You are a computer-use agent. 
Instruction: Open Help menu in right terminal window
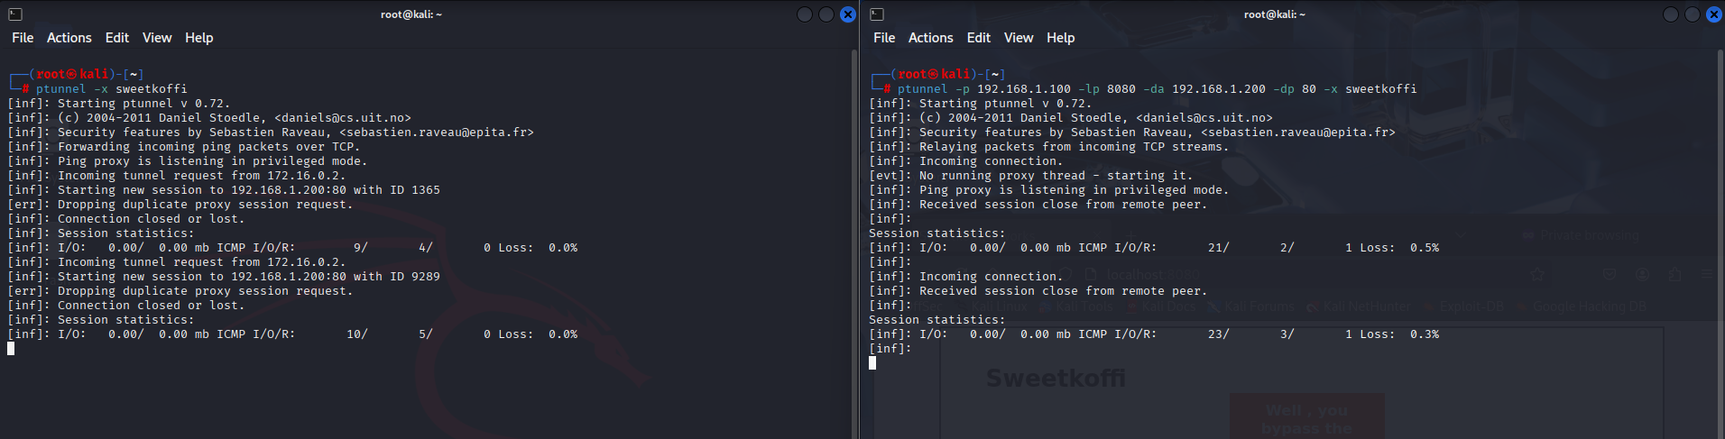click(1061, 38)
